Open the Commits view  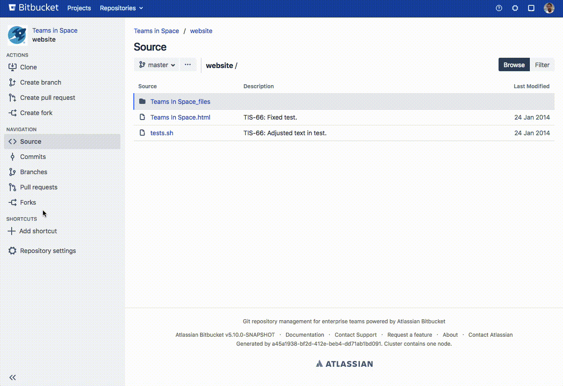click(x=32, y=157)
